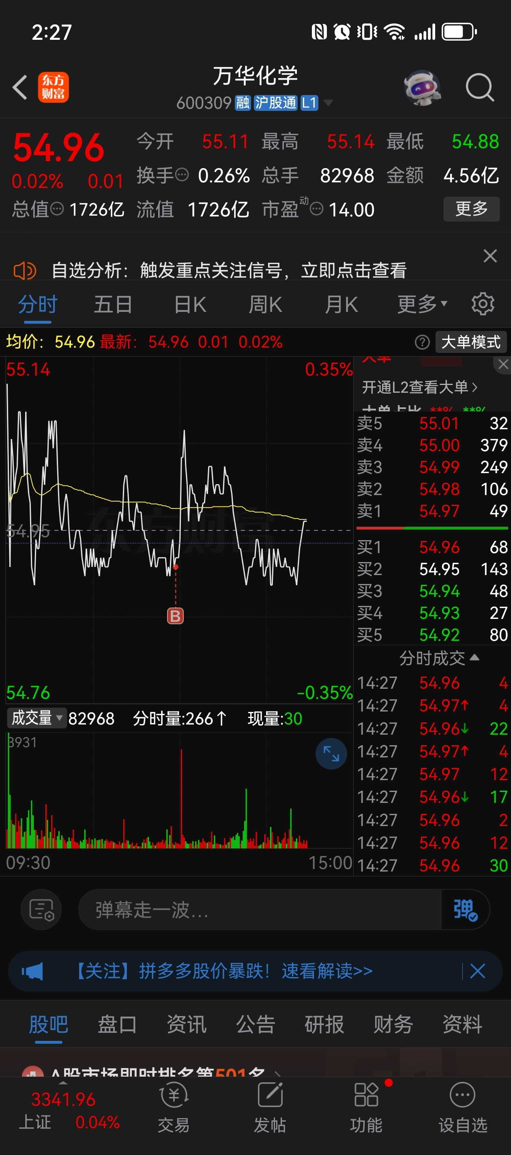Image resolution: width=511 pixels, height=1155 pixels.
Task: Show 总值 market cap info icon
Action: (x=57, y=208)
